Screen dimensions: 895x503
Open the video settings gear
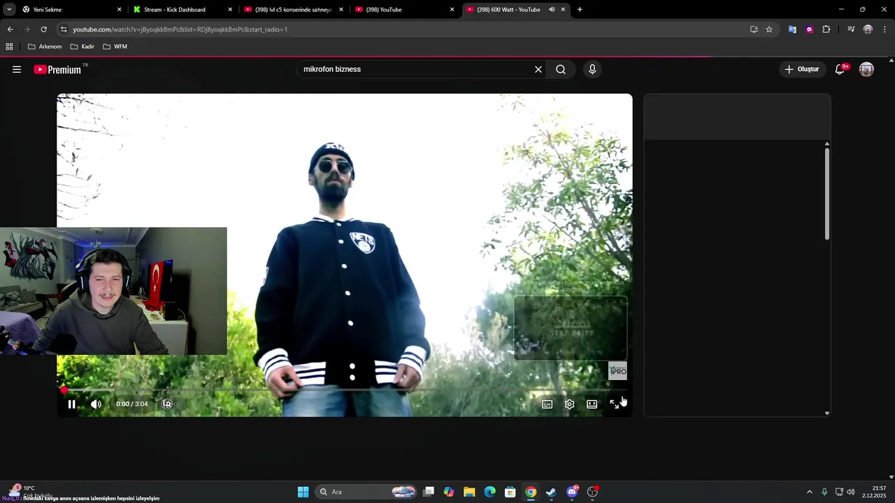point(570,404)
